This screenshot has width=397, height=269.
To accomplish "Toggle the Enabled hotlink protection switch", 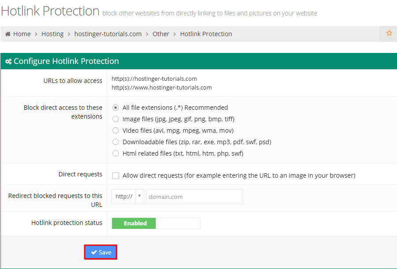I will point(156,223).
